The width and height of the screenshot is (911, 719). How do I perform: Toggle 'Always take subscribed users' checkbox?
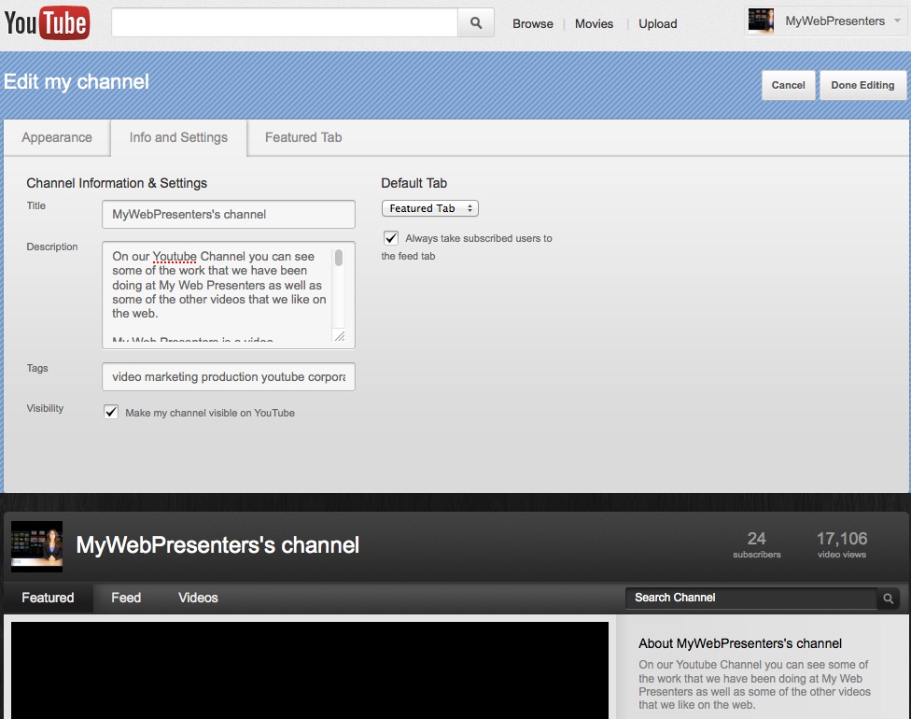pos(391,238)
